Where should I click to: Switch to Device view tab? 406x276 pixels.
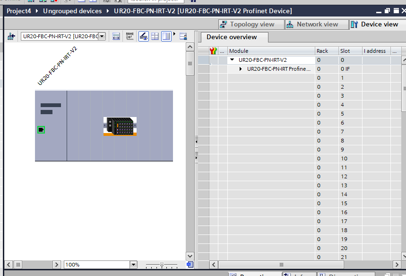[x=378, y=24]
